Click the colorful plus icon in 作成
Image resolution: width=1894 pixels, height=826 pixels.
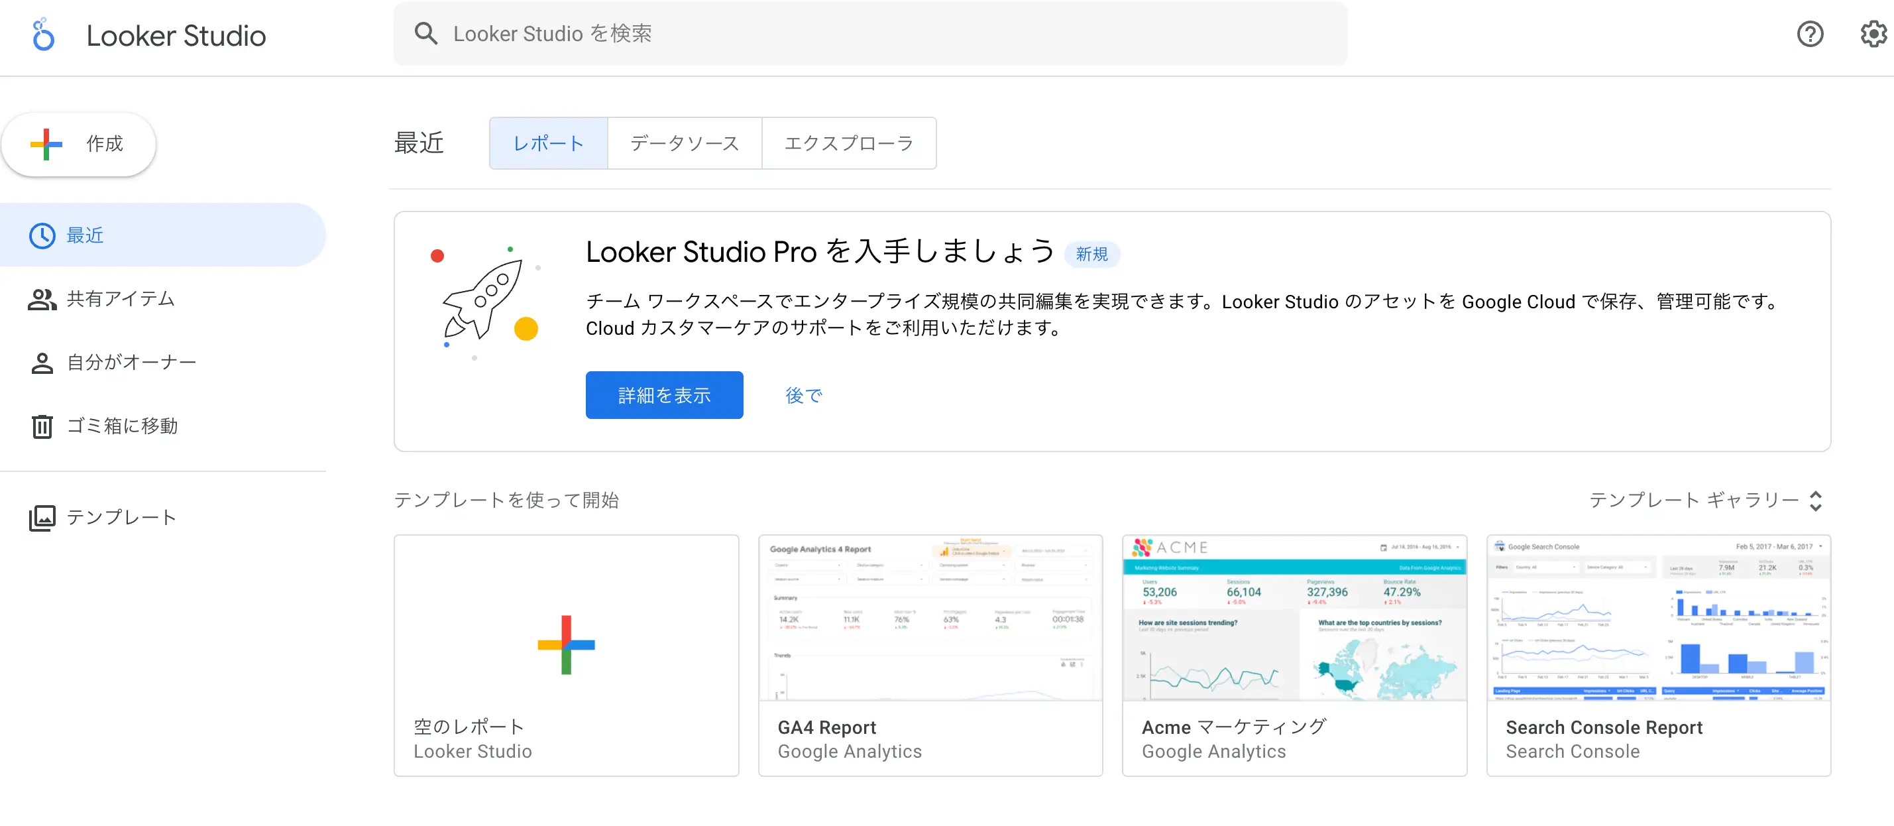point(46,144)
